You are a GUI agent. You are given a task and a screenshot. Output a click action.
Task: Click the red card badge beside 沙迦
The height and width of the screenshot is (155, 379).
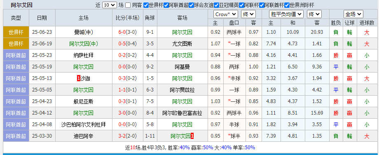click(78, 78)
